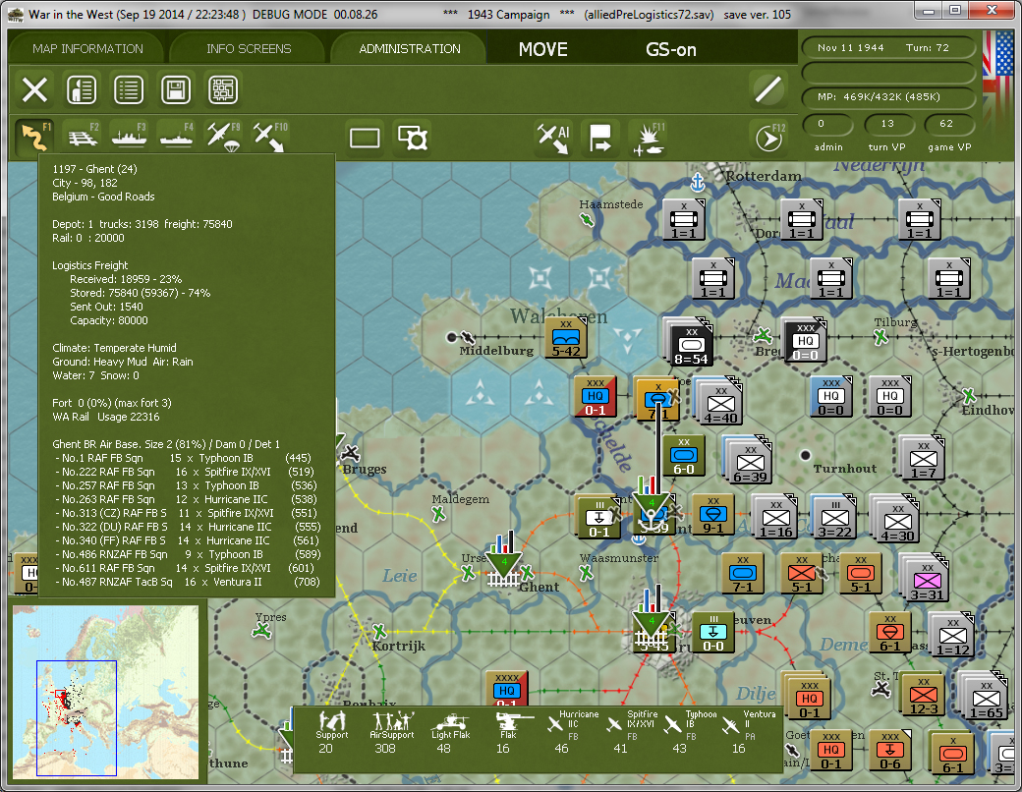Click the Rotterdam port anchor icon
1022x792 pixels.
(698, 183)
